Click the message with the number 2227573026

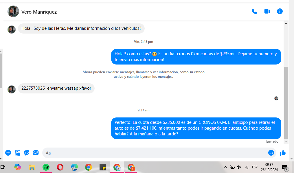pos(56,88)
